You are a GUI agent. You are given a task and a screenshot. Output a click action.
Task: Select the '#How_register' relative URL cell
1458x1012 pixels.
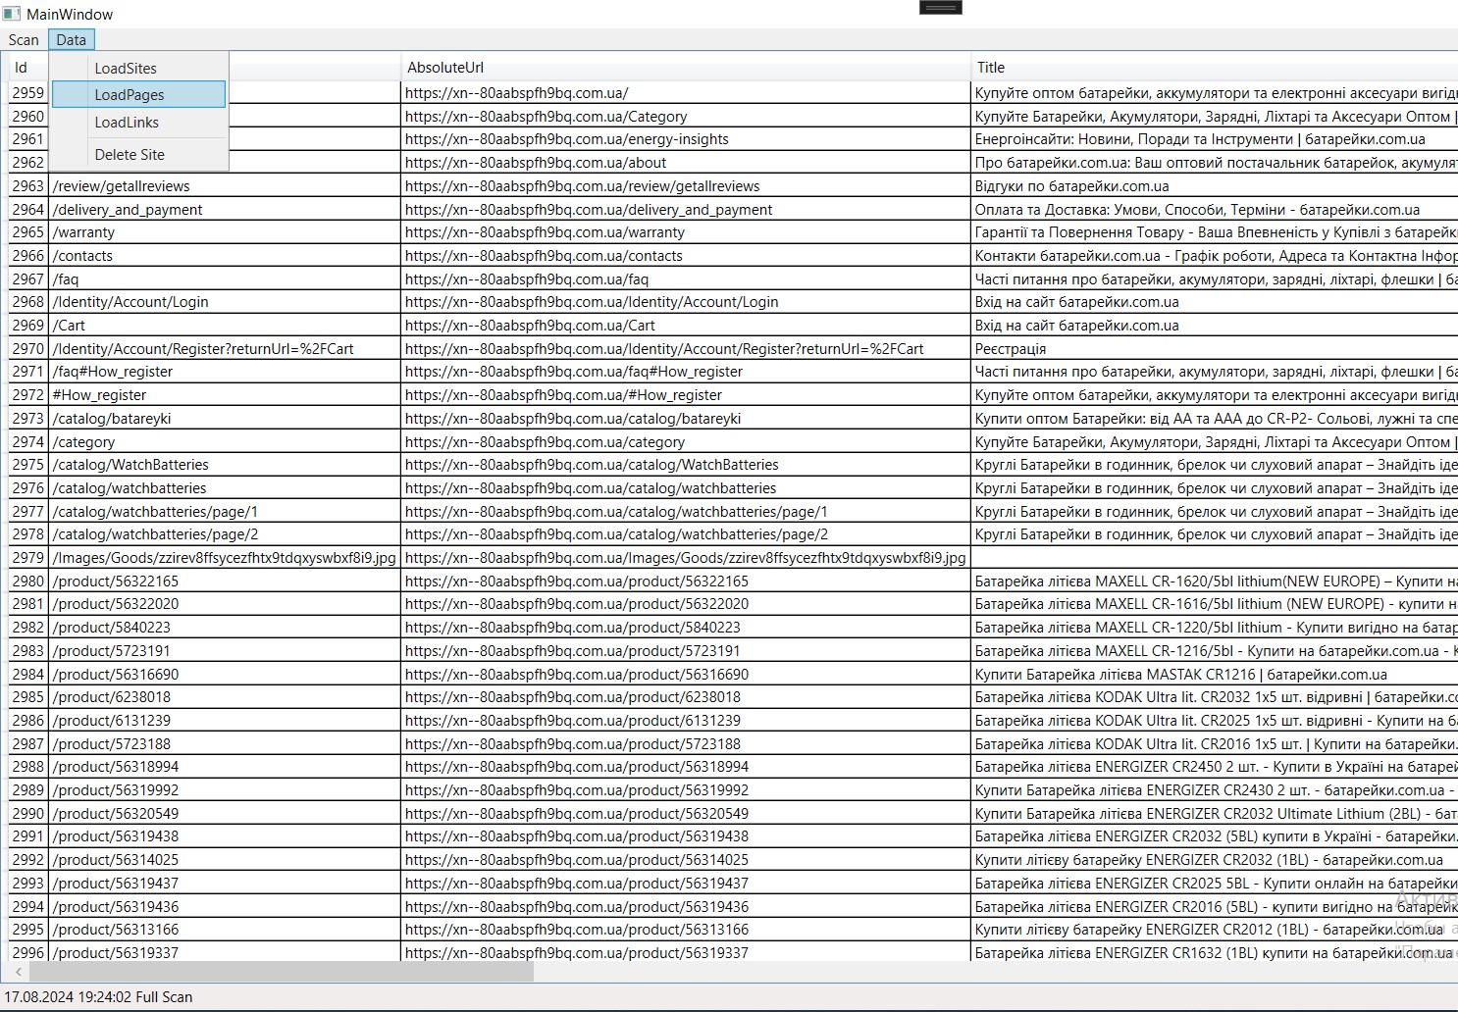point(225,395)
